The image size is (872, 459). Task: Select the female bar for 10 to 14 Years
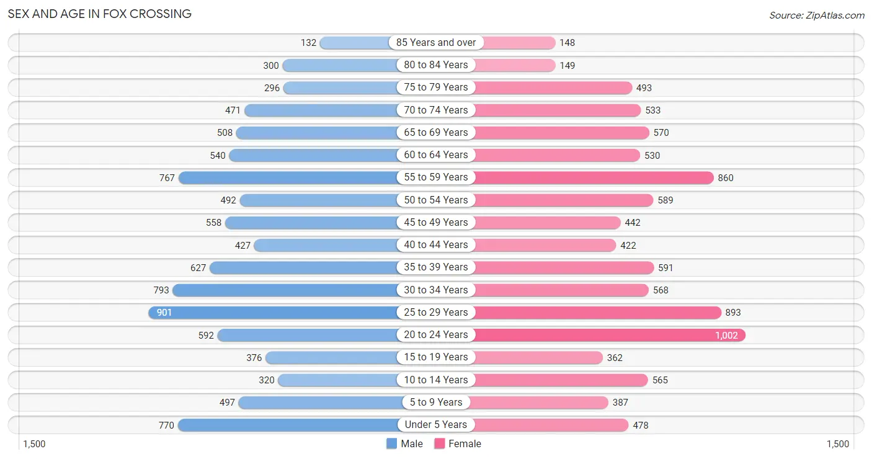tap(561, 380)
